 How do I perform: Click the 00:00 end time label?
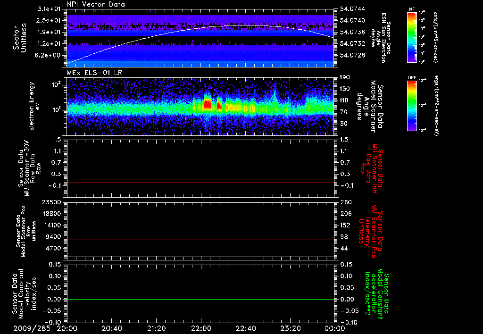(x=334, y=328)
